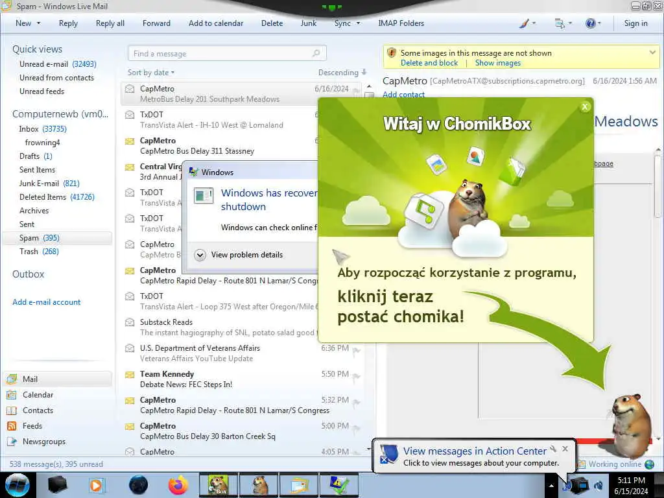Click the envelope icon of Substack Reads message
This screenshot has height=498, width=664.
[x=130, y=322]
